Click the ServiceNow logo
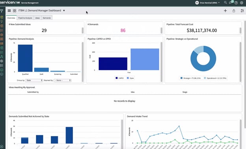246x149 pixels. coord(10,2)
